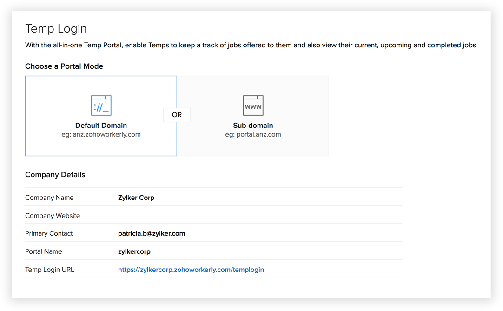The width and height of the screenshot is (503, 311).
Task: Click the Sub-domain www icon
Action: tap(253, 105)
